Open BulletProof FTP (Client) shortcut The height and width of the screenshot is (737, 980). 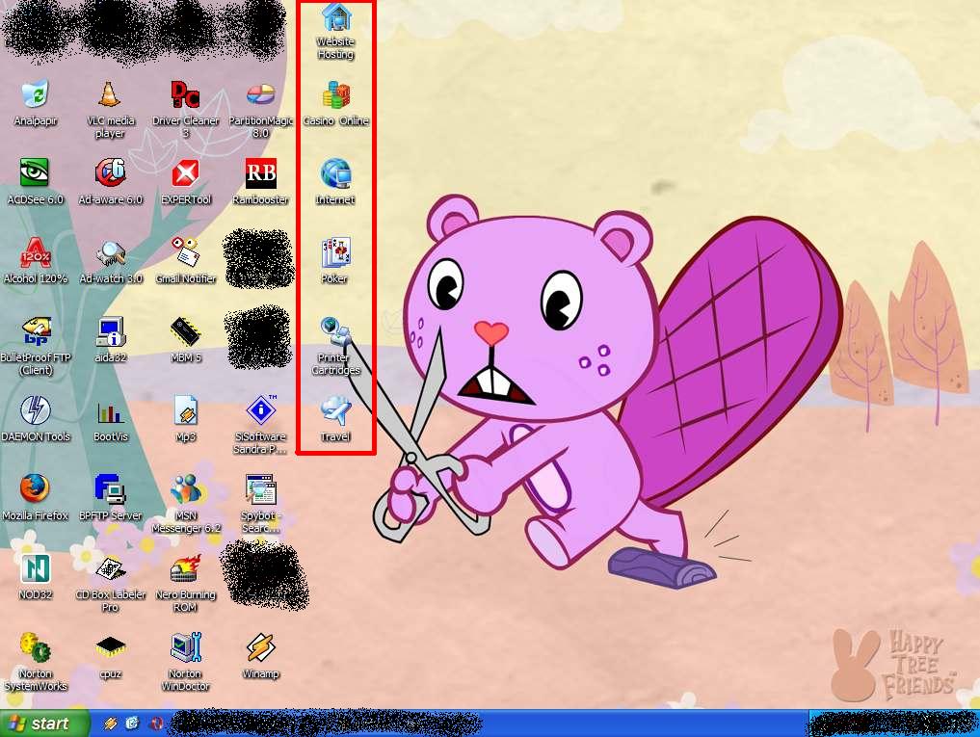[x=35, y=331]
